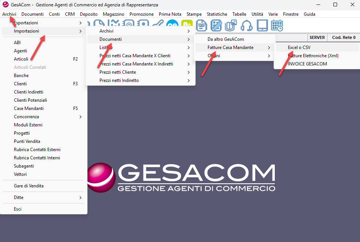
Task: Open the ruler and calculator toolbar icon
Action: click(x=216, y=25)
